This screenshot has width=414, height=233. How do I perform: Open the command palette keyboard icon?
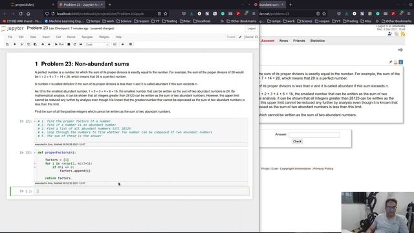[x=114, y=45]
